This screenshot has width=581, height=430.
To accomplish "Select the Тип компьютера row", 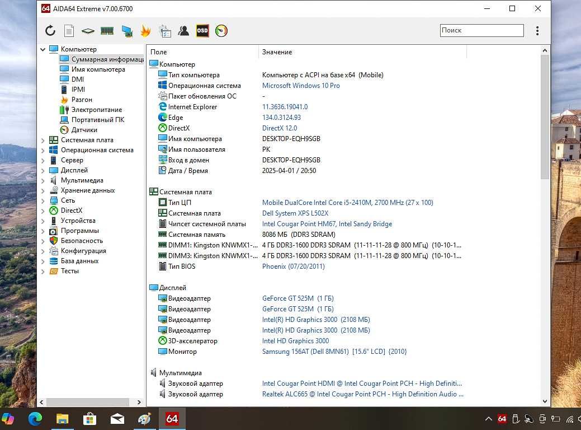I will (306, 75).
